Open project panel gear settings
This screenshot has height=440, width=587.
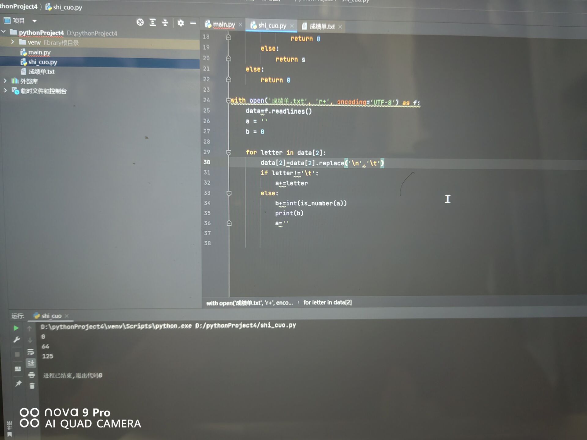coord(181,23)
